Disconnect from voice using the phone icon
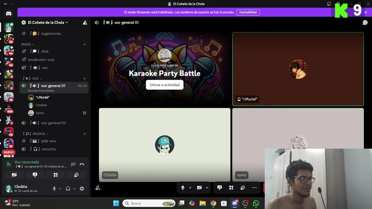 click(x=82, y=164)
